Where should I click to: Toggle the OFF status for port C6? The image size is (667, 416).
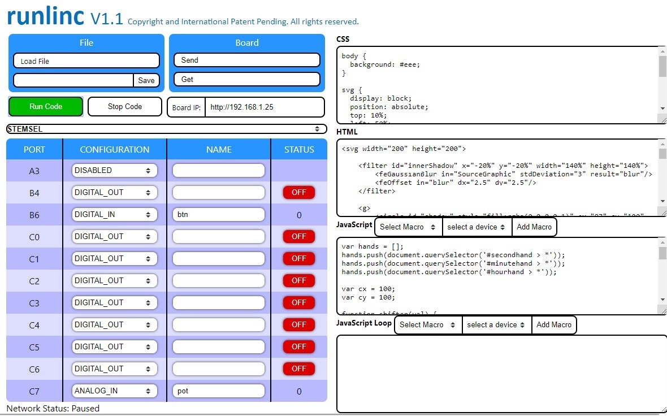(x=298, y=369)
